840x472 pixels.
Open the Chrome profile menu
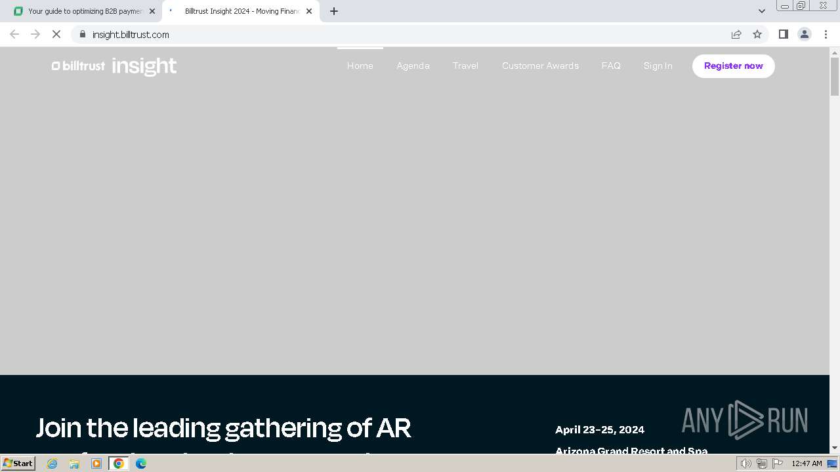[x=805, y=34]
